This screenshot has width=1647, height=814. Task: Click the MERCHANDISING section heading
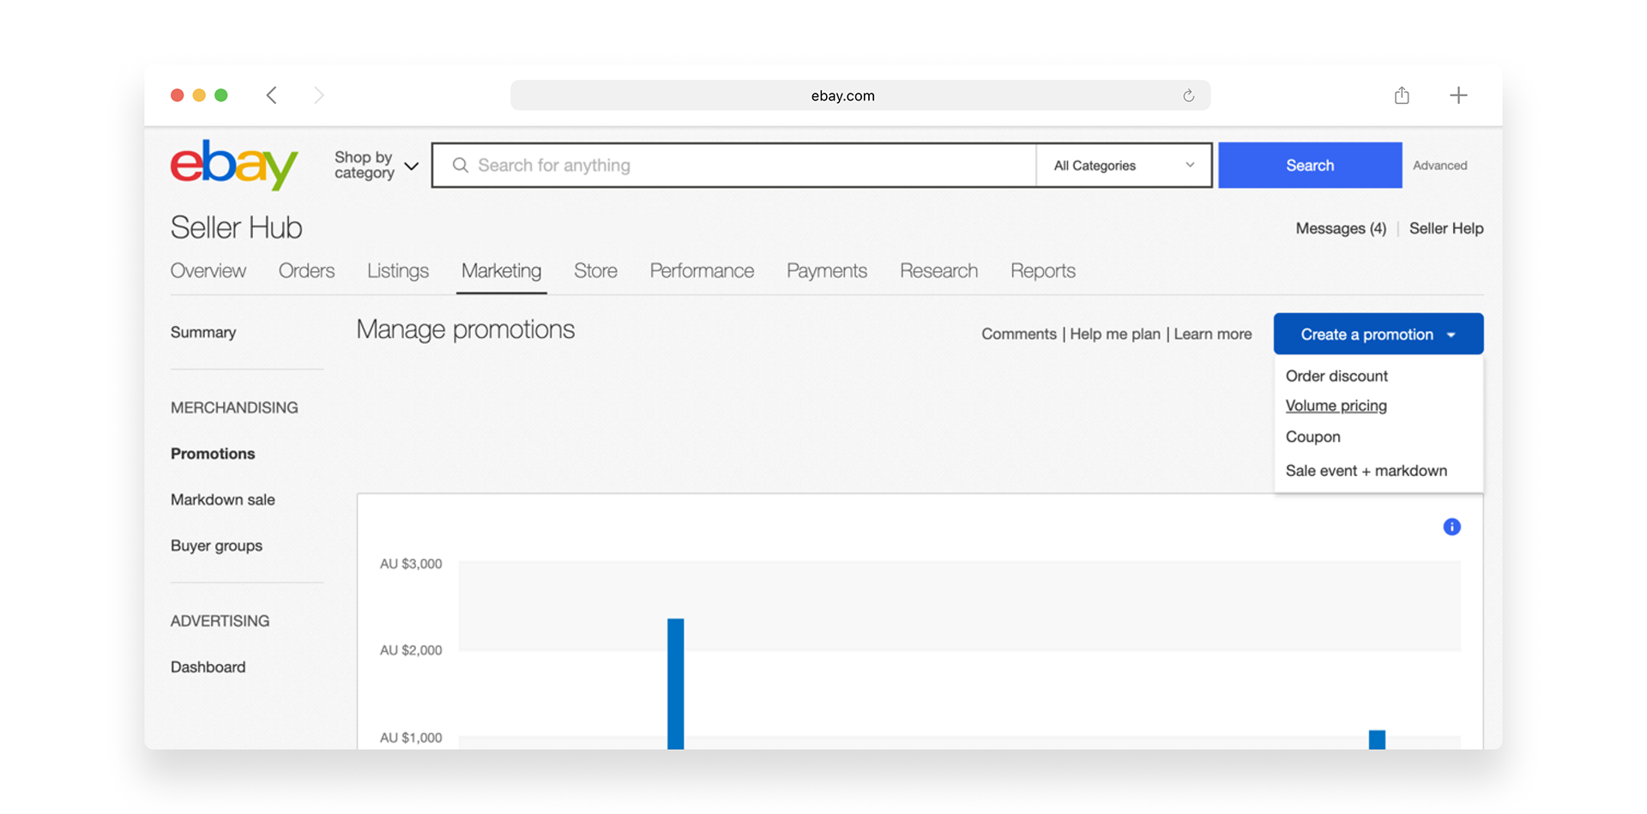point(234,407)
